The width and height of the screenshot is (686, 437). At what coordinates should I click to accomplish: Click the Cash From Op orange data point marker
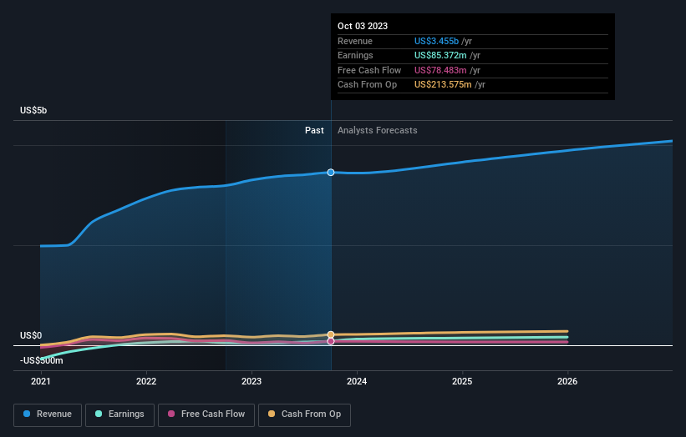[331, 335]
